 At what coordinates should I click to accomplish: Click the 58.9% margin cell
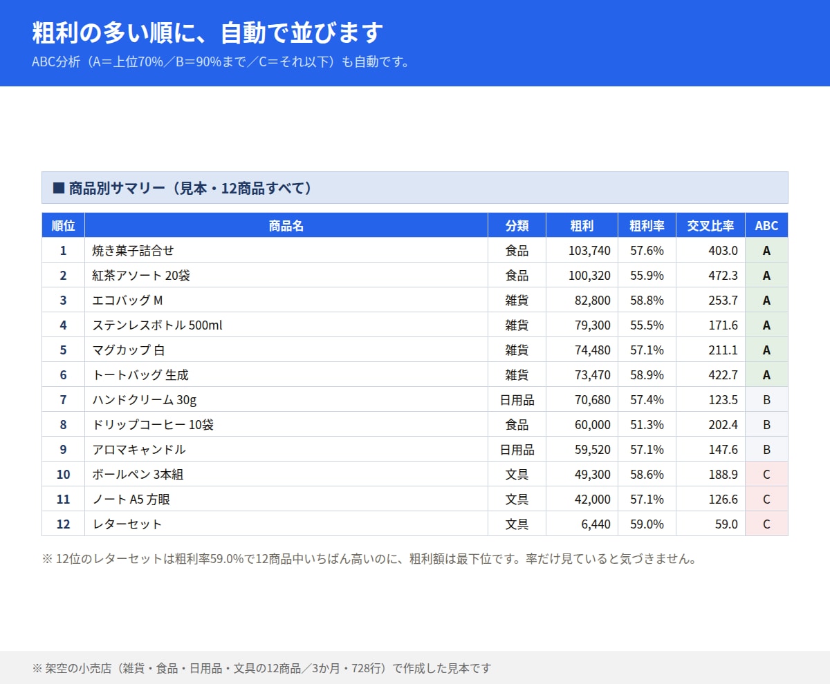point(647,374)
